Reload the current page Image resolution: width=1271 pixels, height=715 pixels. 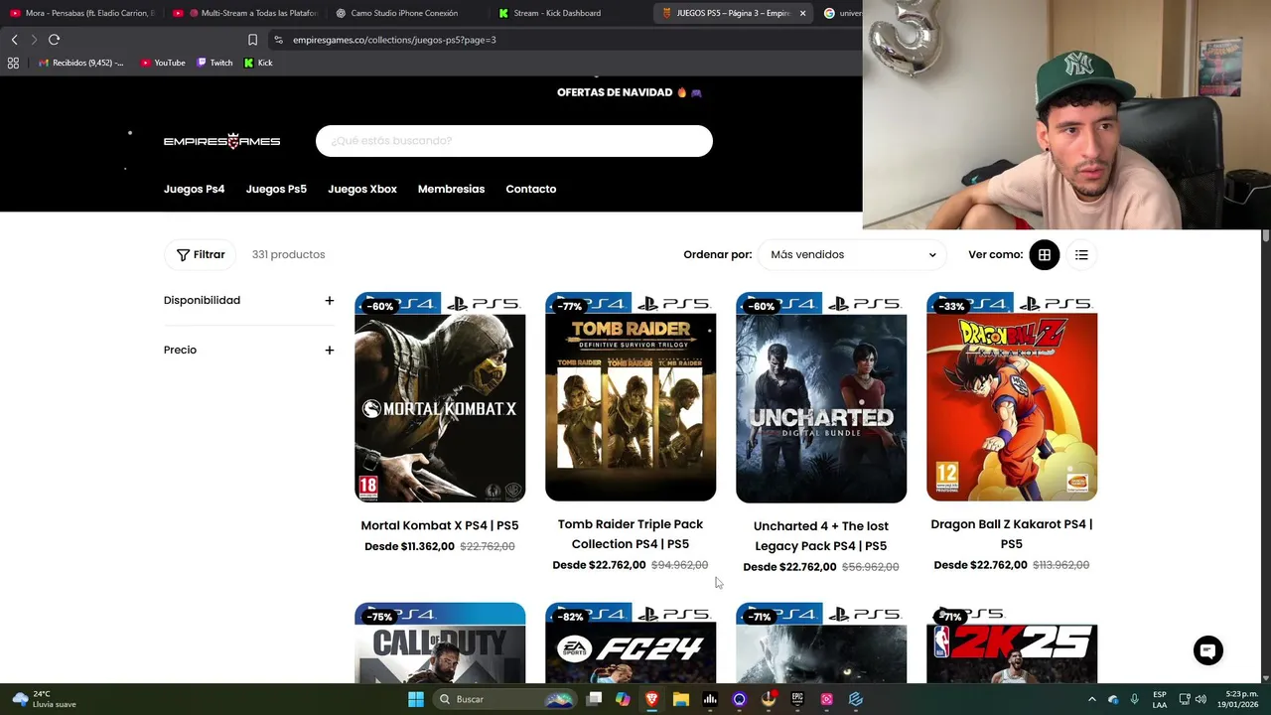coord(54,40)
